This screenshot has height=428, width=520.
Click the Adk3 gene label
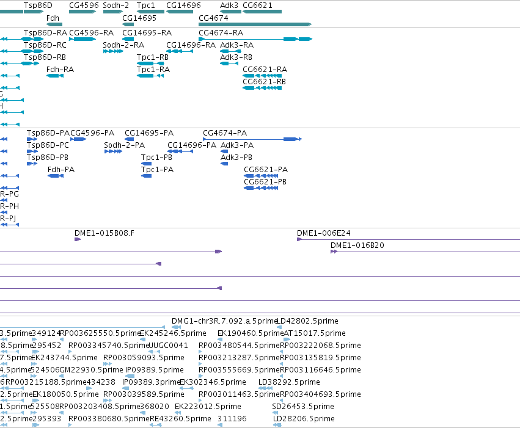tap(229, 5)
